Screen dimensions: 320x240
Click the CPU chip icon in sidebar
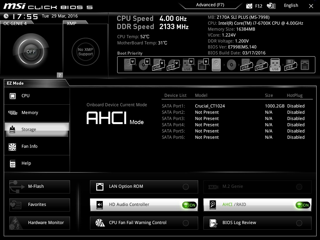pyautogui.click(x=12, y=96)
